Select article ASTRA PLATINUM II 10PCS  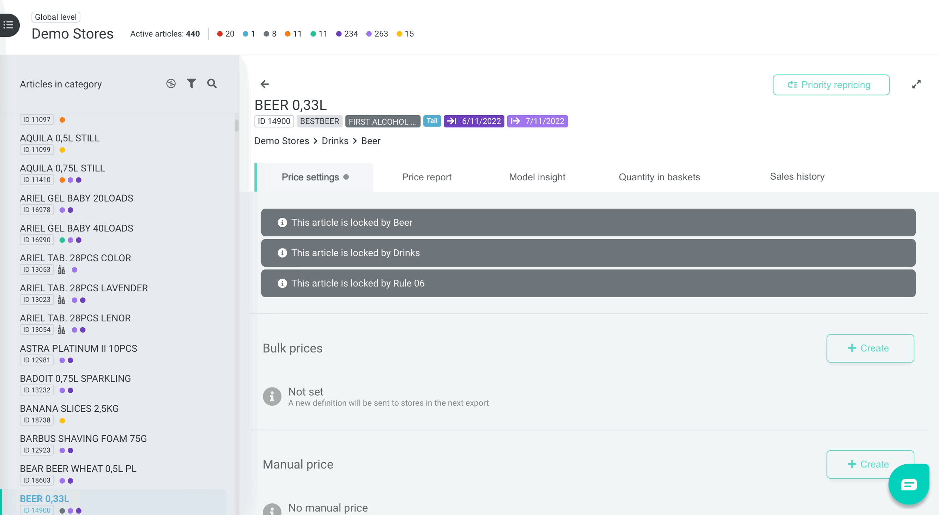(x=78, y=349)
